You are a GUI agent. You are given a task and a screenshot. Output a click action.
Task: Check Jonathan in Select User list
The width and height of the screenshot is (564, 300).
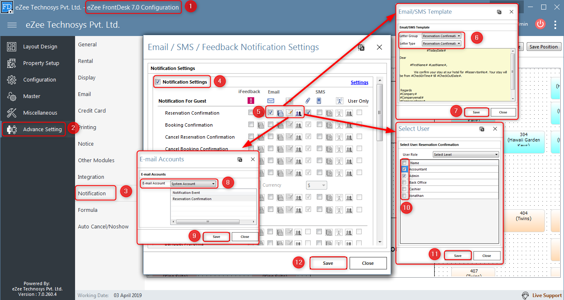point(404,196)
